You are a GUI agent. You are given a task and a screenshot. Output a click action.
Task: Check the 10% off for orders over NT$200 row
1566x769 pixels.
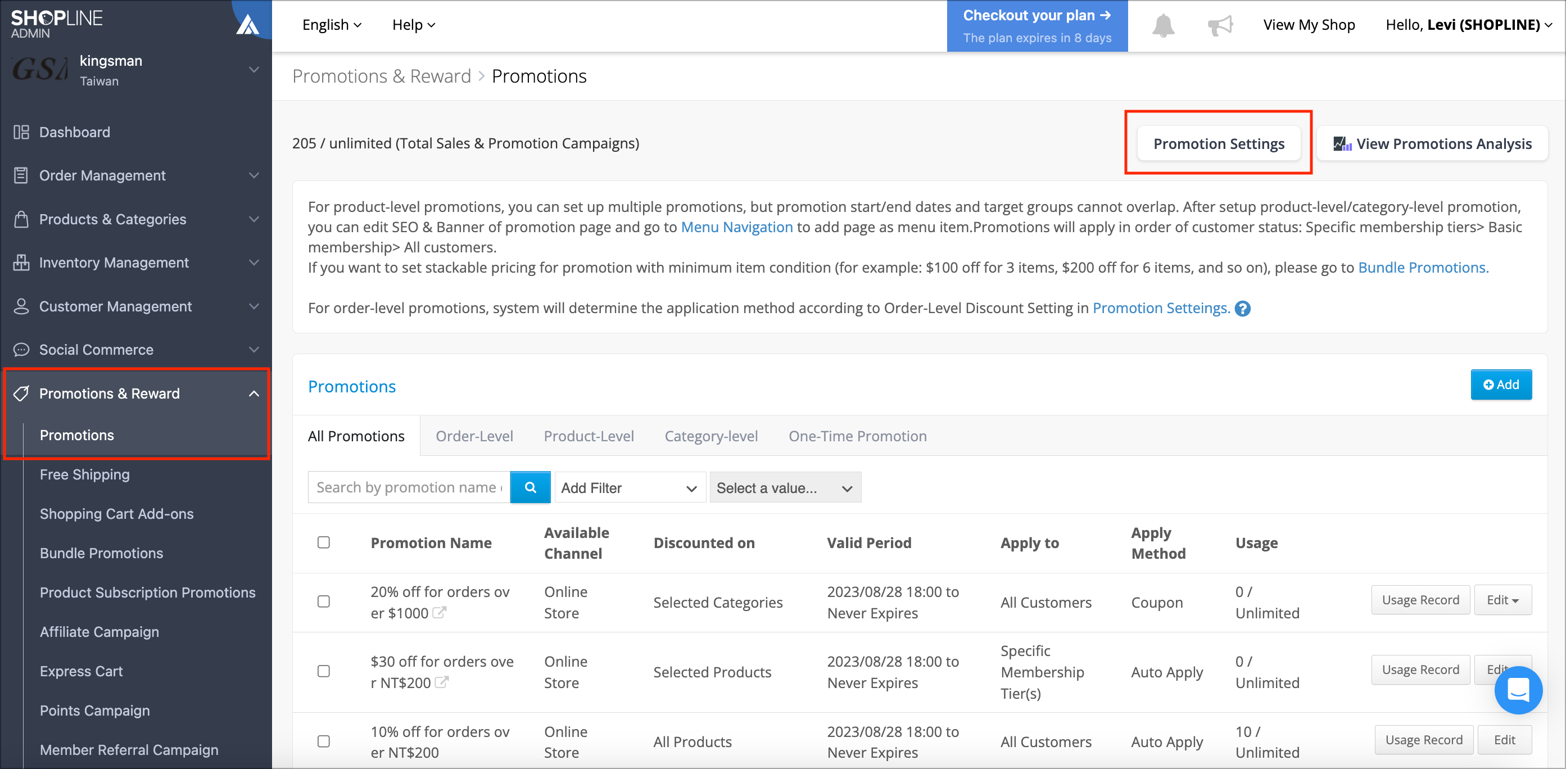(x=323, y=741)
